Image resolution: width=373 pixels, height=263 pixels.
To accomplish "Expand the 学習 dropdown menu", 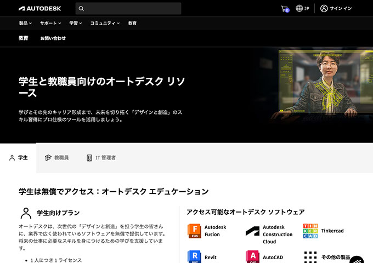I will (x=75, y=23).
